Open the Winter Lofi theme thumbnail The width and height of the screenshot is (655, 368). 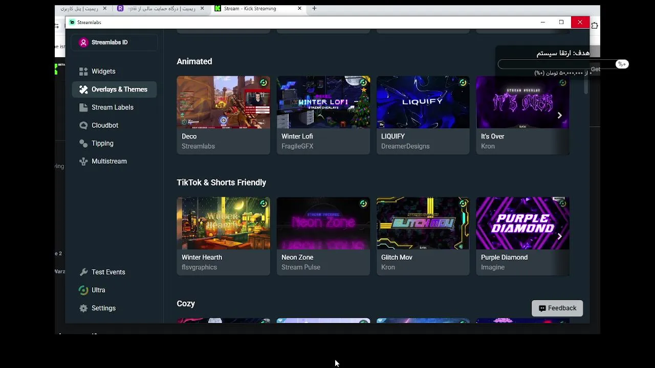(x=323, y=102)
